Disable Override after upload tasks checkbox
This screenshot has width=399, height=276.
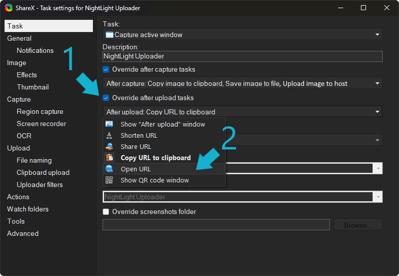(106, 98)
